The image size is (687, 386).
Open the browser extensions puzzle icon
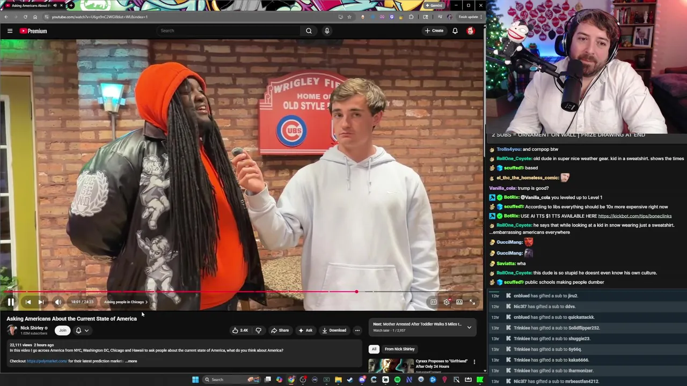tap(412, 17)
